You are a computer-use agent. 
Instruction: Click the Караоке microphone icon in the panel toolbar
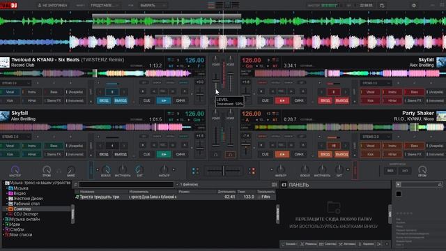pos(360,244)
